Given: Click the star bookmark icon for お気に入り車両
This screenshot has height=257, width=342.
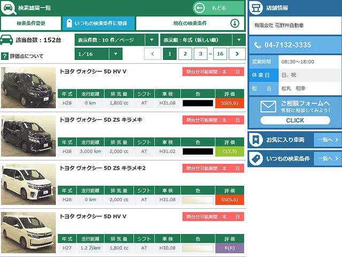Looking at the screenshot, I should click(256, 139).
